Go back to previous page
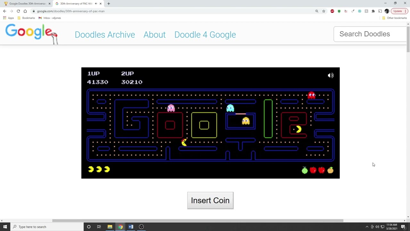The image size is (410, 231). click(4, 11)
